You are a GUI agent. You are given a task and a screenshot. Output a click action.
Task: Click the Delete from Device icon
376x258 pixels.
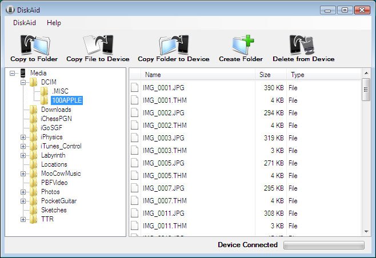point(302,45)
